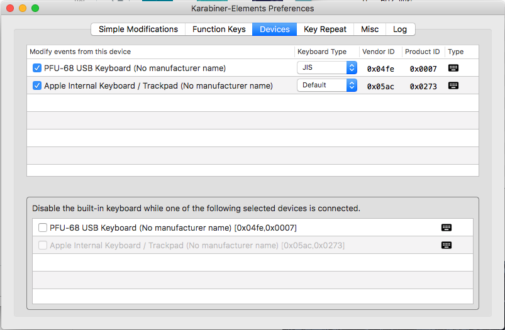Click 'PFU-68 USB Keyboard (No manufacturer name)' table text
505x330 pixels.
[x=135, y=69]
